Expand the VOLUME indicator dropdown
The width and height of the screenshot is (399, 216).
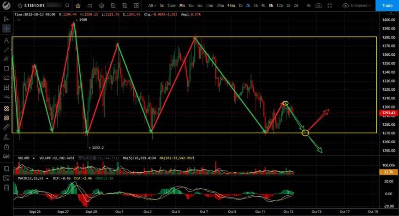[34, 158]
